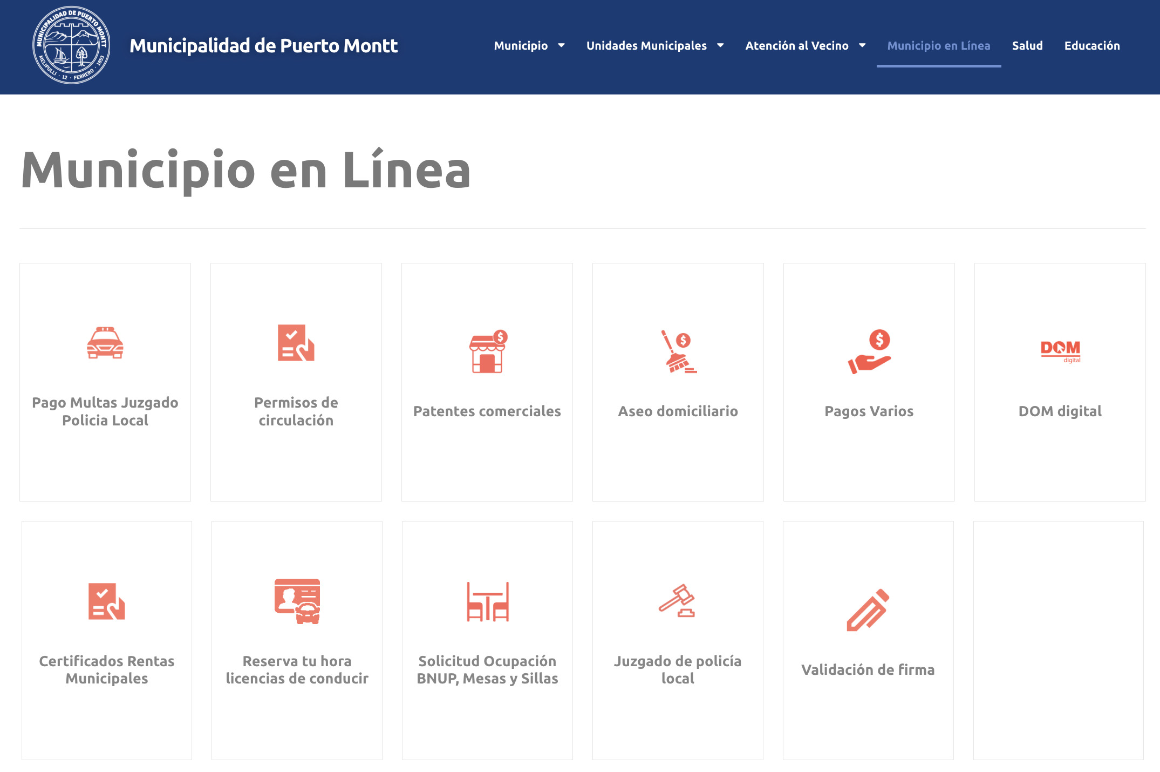Expand the Unidades Municipales dropdown arrow
This screenshot has height=772, width=1160.
point(720,46)
